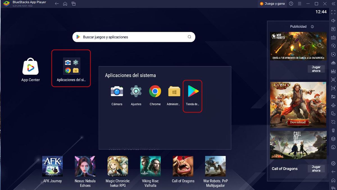337x190 pixels.
Task: Mute BlueStacks audio via the speaker icon
Action: point(333,21)
